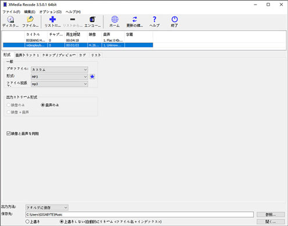
Task: Start encoding with the エンコード icon
Action: pyautogui.click(x=92, y=21)
